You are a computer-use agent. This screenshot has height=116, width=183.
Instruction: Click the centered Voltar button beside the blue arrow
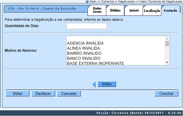point(107,84)
